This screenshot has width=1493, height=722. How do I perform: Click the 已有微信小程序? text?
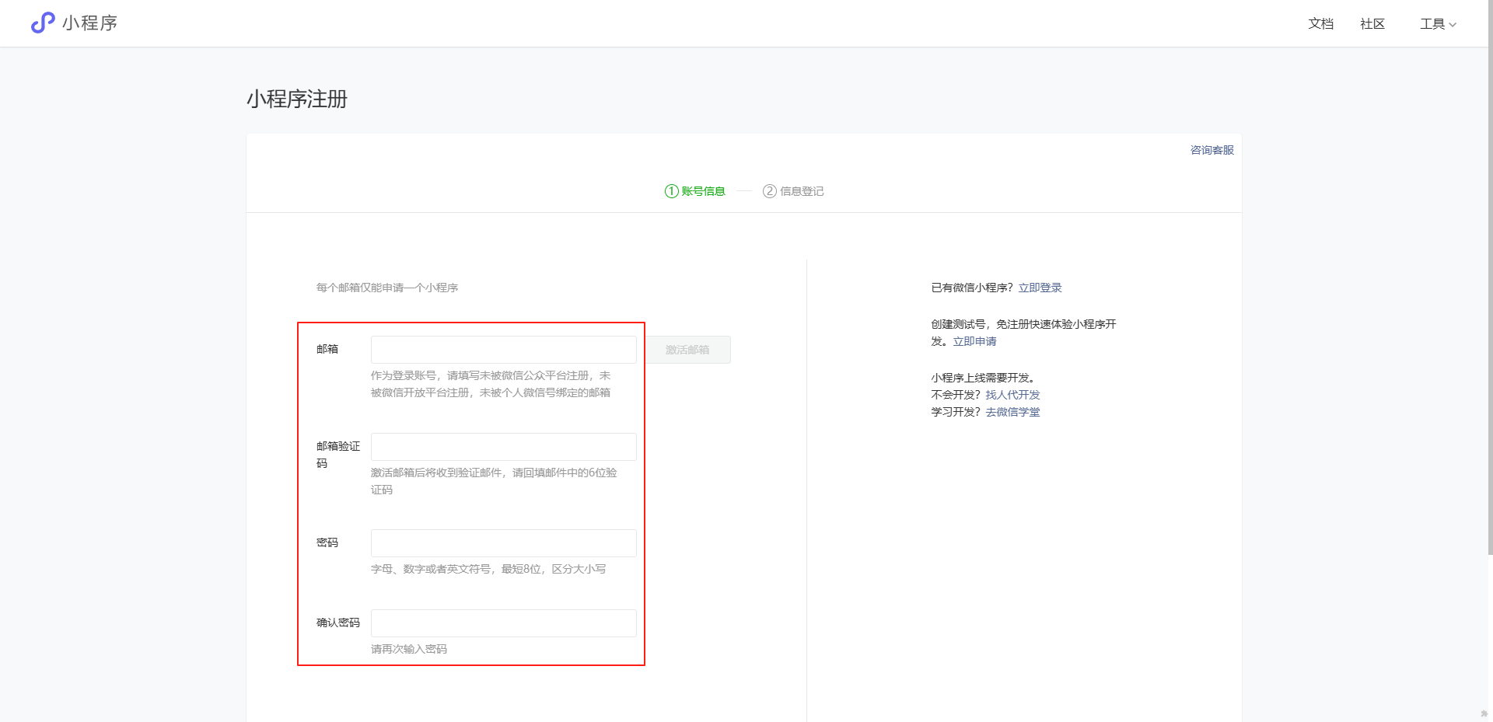pyautogui.click(x=972, y=288)
